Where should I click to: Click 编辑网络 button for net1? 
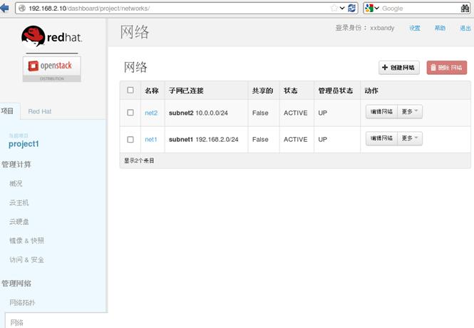(381, 138)
